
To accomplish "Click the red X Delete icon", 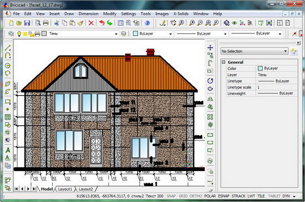I will [x=91, y=23].
